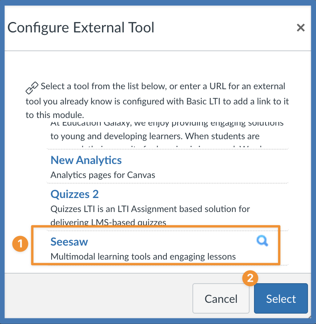Close the Configure External Tool dialog
Image resolution: width=316 pixels, height=324 pixels.
point(300,28)
